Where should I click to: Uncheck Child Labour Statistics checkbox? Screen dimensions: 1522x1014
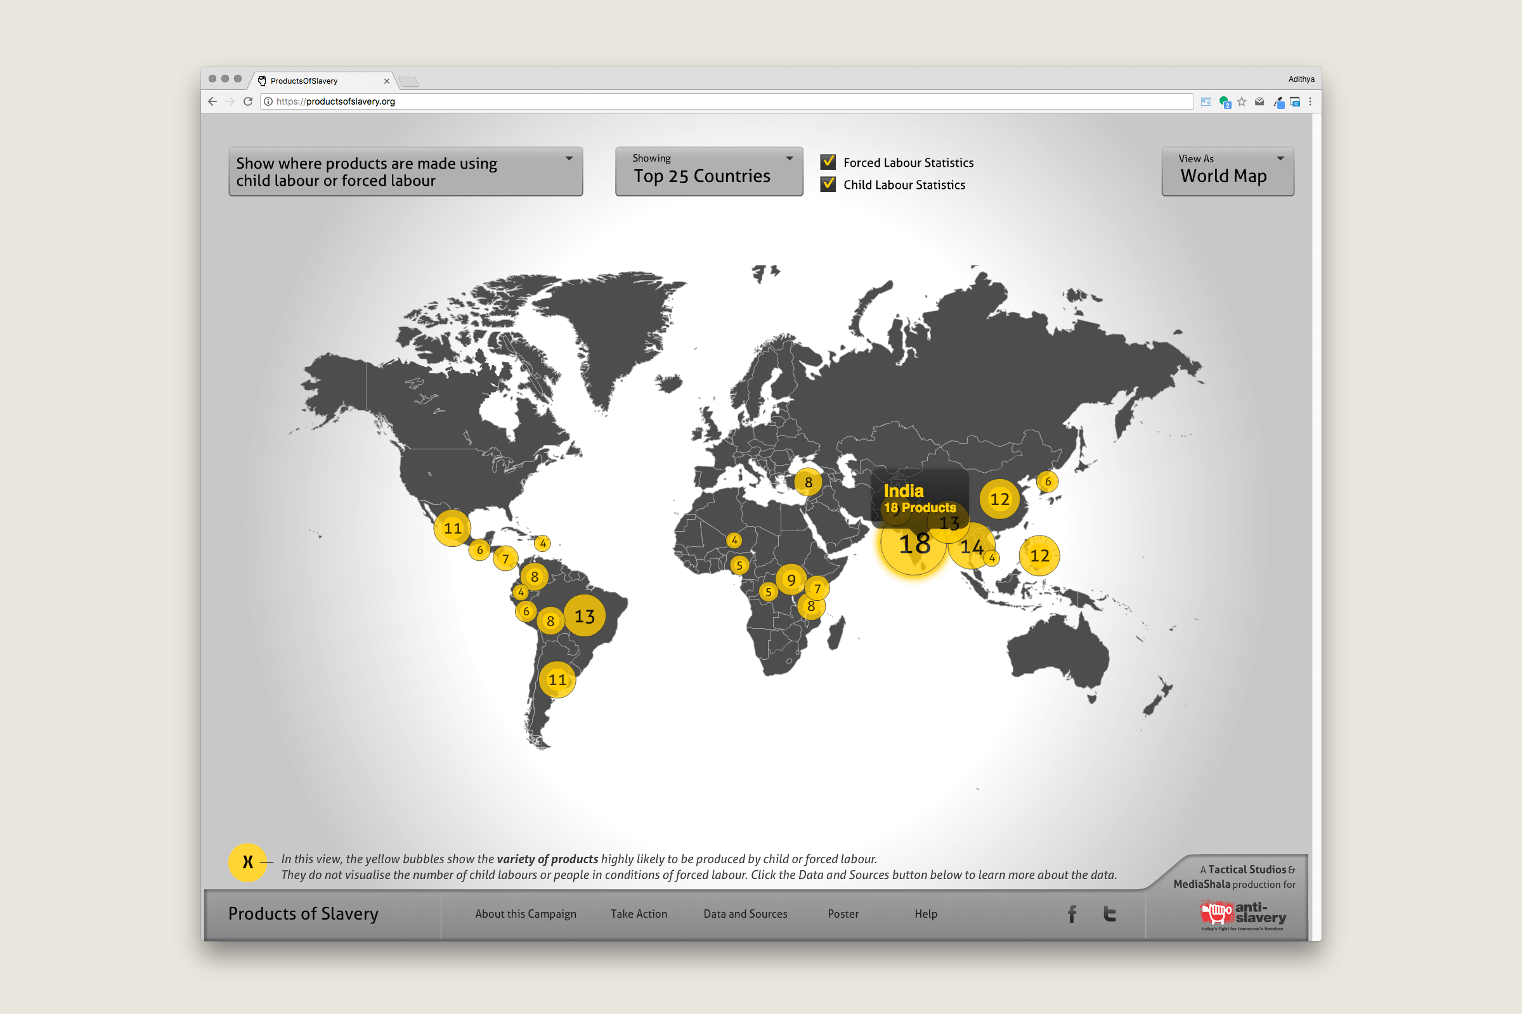828,184
